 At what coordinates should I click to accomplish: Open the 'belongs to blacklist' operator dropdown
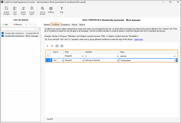click(x=118, y=60)
